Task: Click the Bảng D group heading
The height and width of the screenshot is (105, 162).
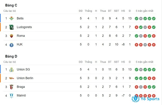Action: 11,56
